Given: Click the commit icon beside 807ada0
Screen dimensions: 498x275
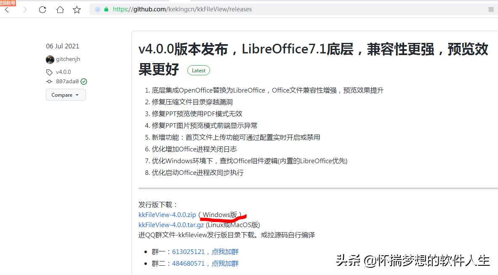Looking at the screenshot, I should 49,82.
